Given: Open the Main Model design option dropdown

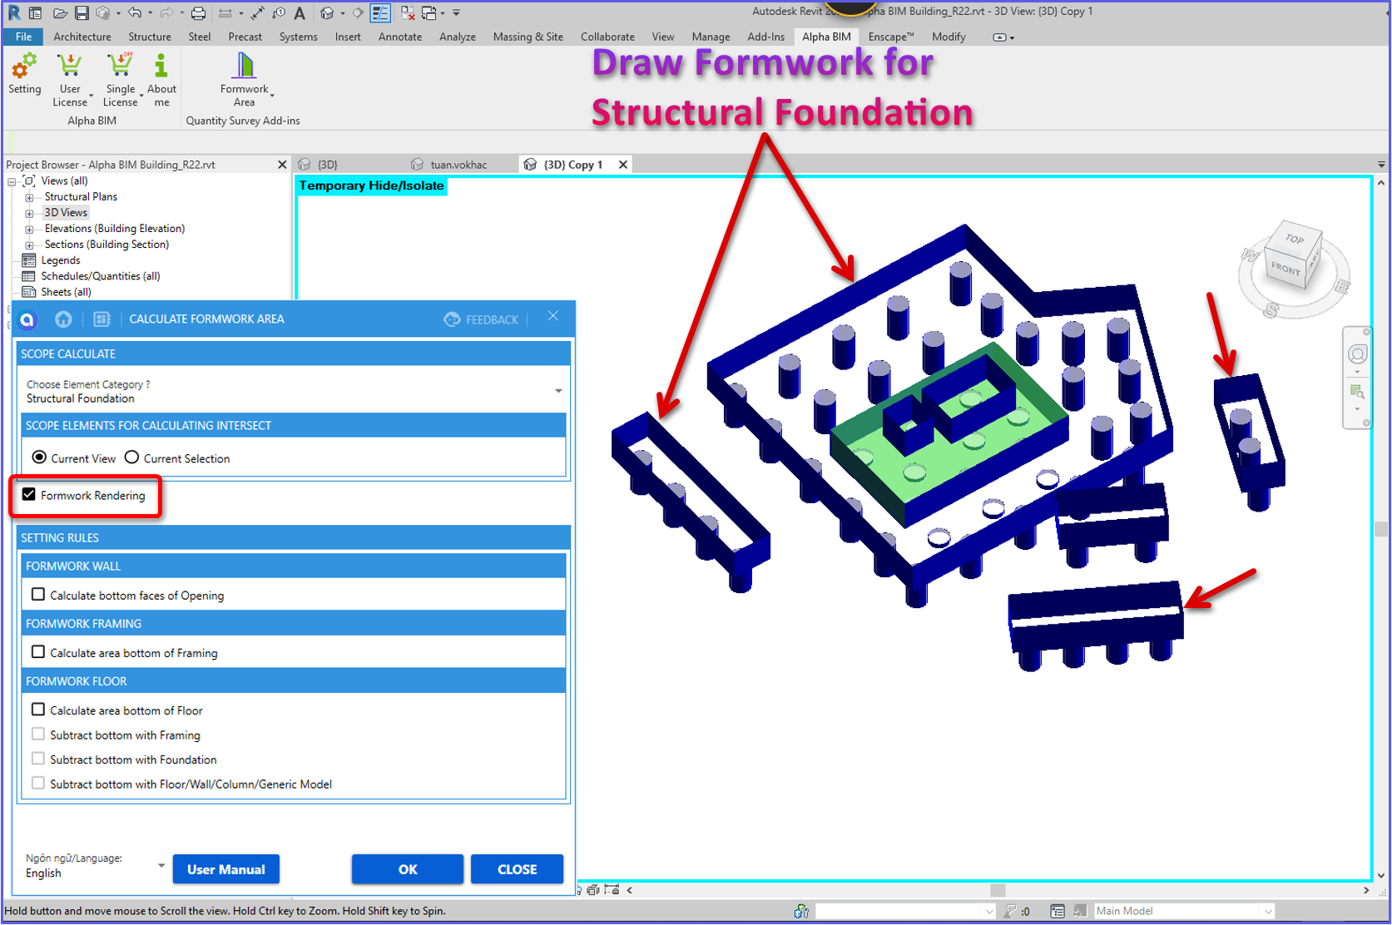Looking at the screenshot, I should pos(1184,912).
